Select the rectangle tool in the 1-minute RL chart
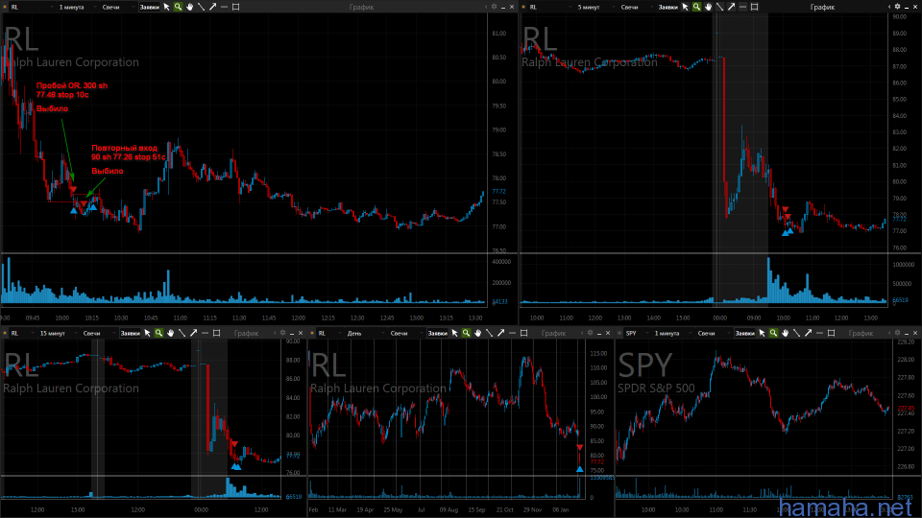 [x=236, y=7]
